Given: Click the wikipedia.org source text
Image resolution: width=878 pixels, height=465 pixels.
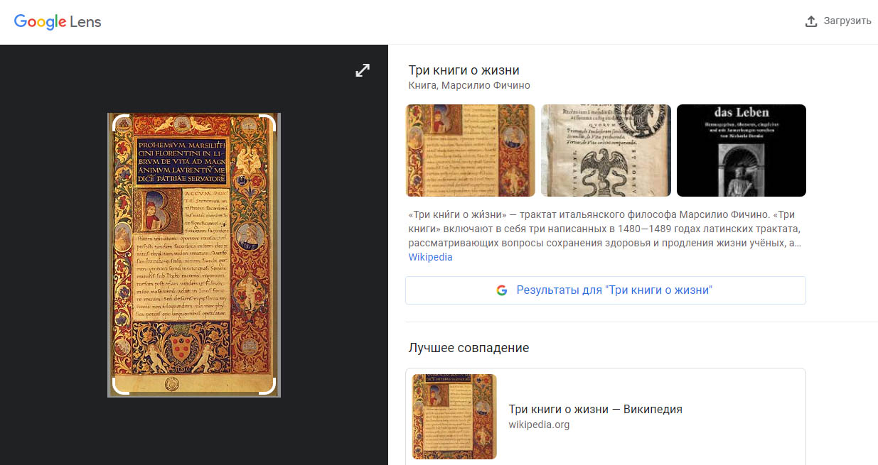Looking at the screenshot, I should coord(539,425).
